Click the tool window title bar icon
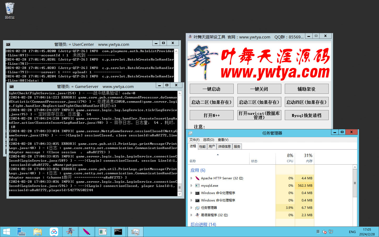This screenshot has width=379, height=237. (190, 37)
